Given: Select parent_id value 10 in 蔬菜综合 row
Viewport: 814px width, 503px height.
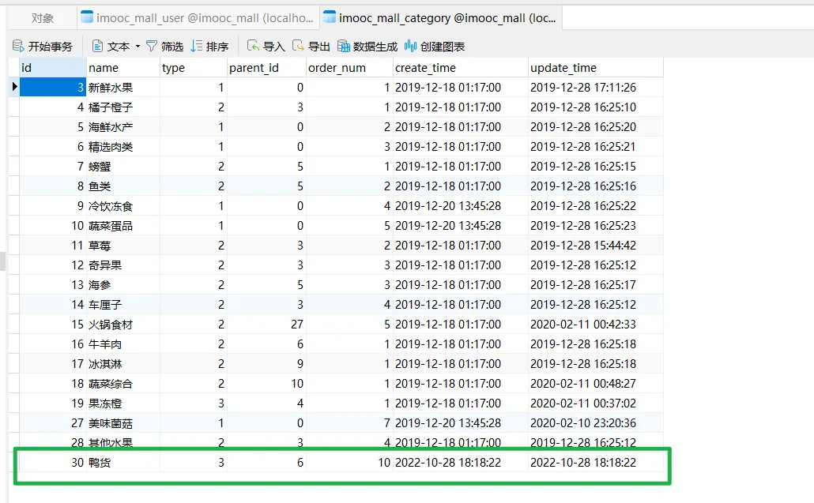Looking at the screenshot, I should (x=266, y=383).
